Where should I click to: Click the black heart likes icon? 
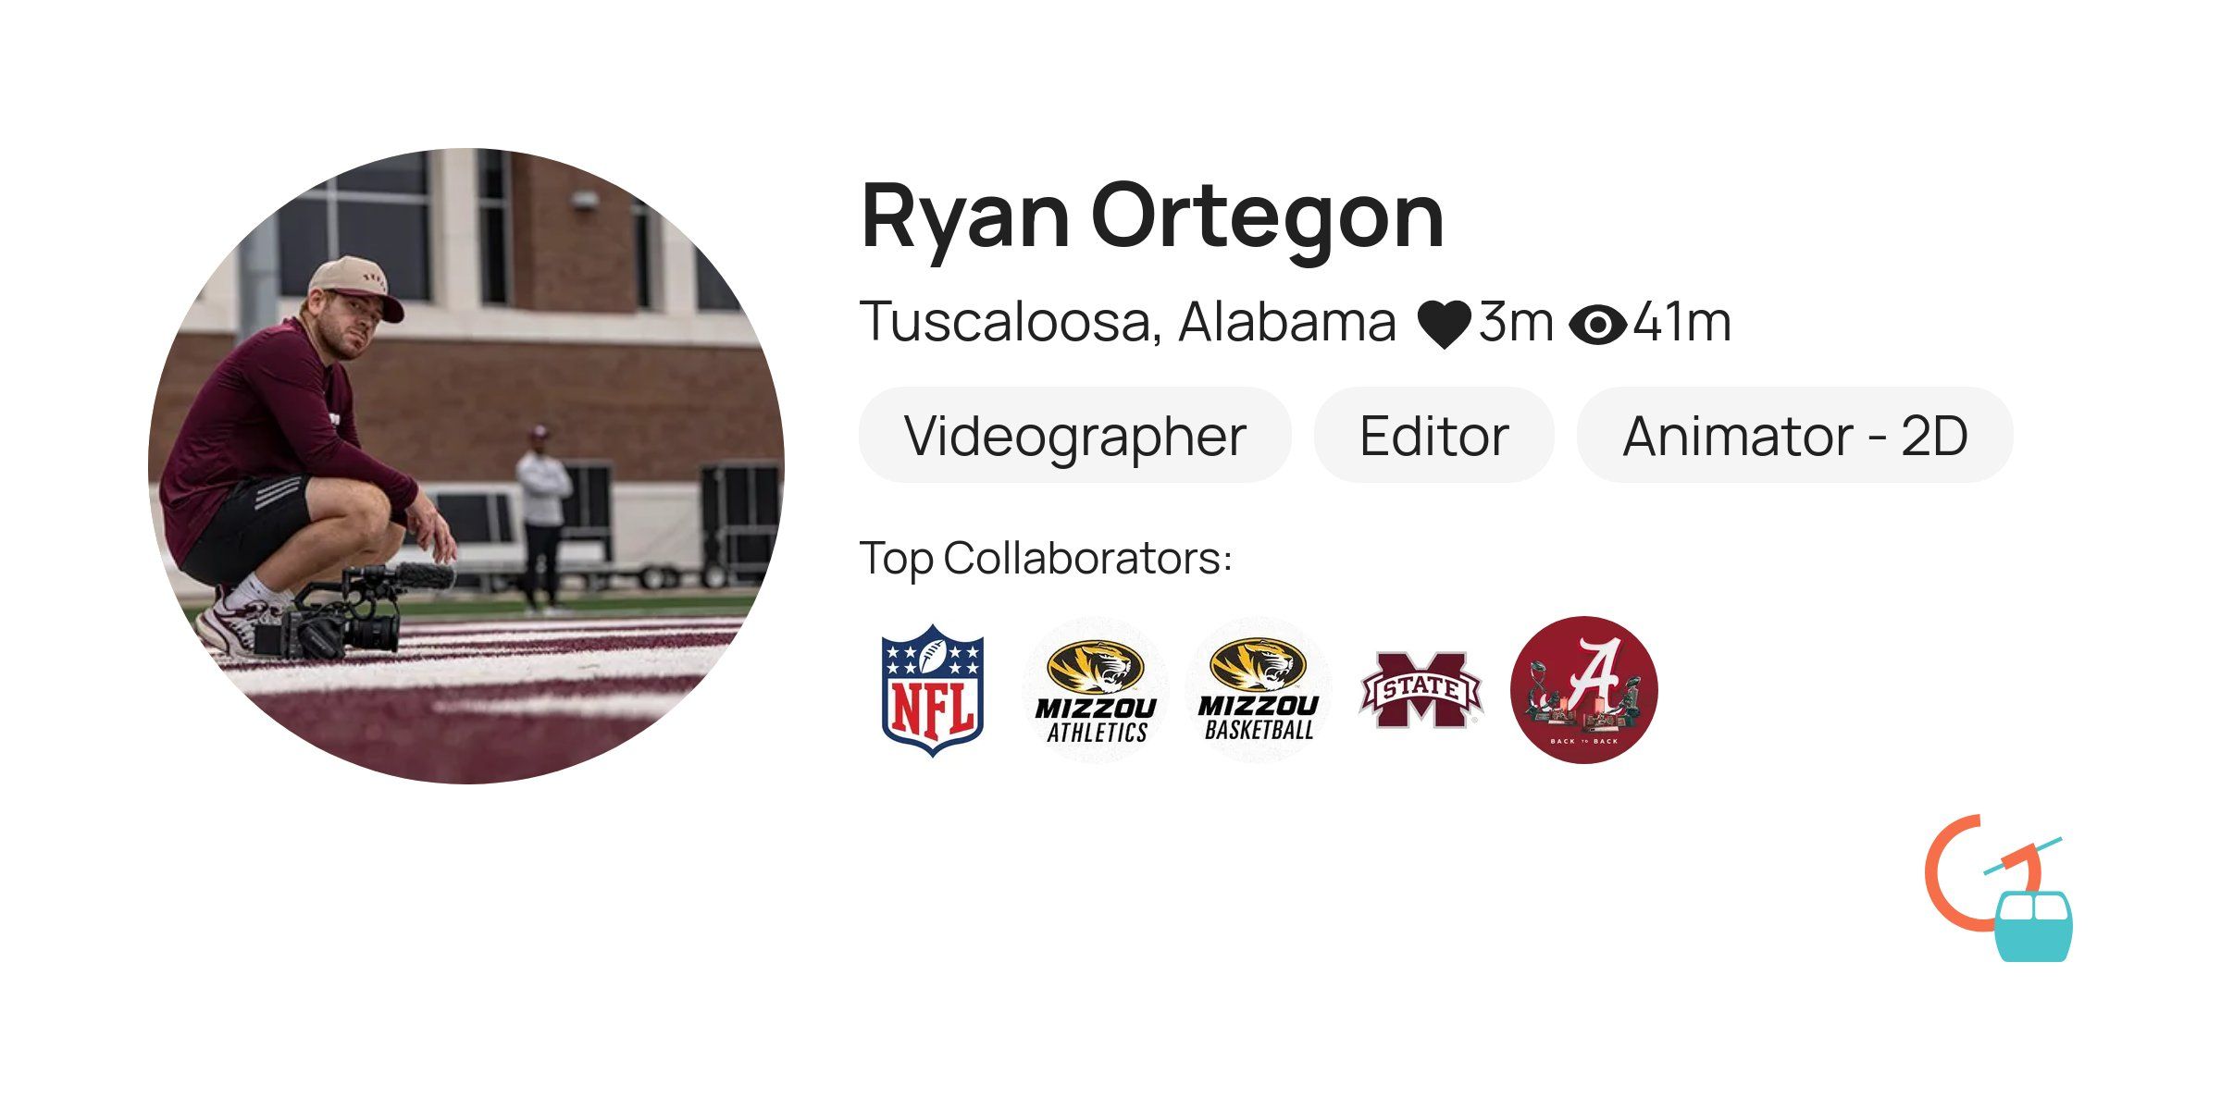[x=1445, y=325]
